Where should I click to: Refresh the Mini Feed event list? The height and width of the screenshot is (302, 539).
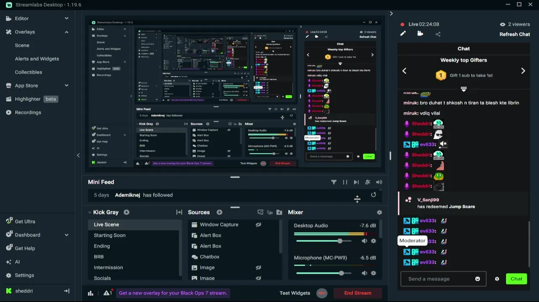pos(373,195)
